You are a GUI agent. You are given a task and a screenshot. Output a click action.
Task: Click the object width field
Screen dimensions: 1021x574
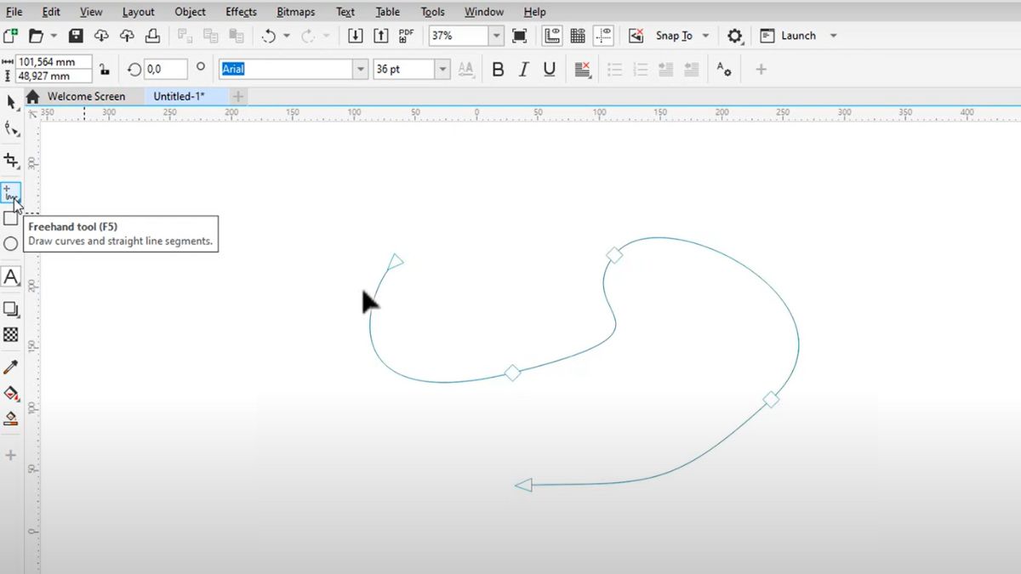point(54,62)
